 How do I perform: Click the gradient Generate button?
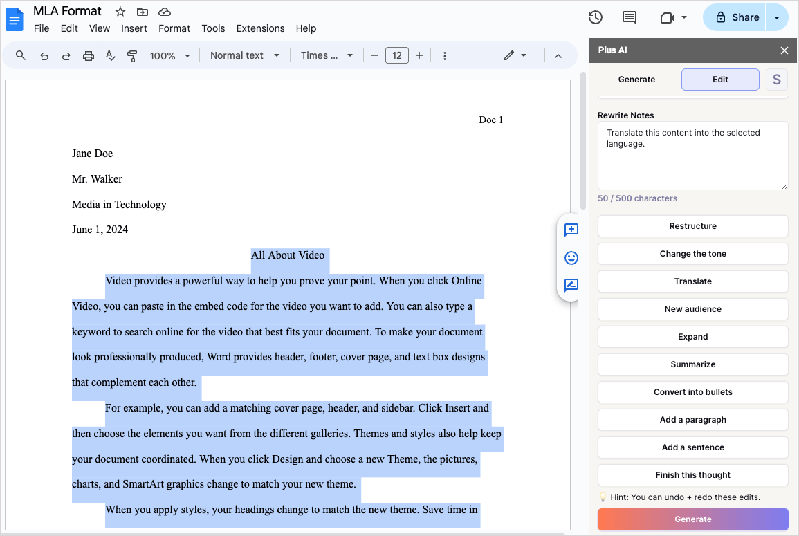coord(692,519)
